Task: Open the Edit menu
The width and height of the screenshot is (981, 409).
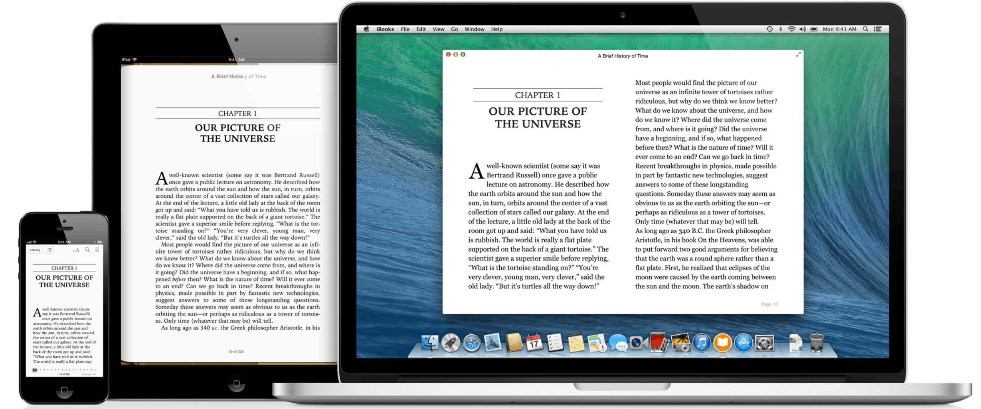Action: (x=421, y=29)
